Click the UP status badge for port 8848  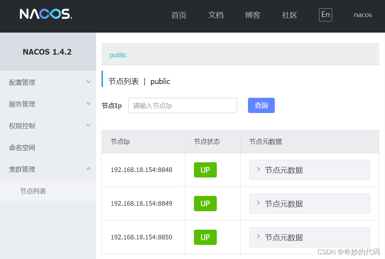coord(205,170)
